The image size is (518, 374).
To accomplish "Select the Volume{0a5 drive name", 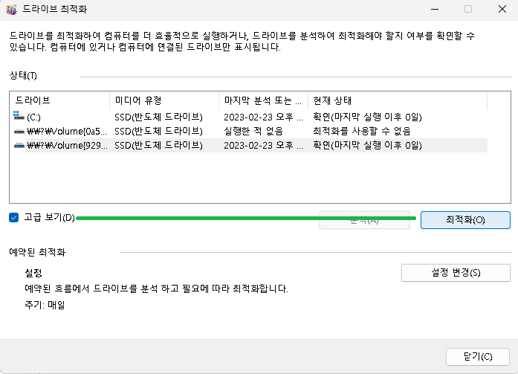I will point(67,131).
